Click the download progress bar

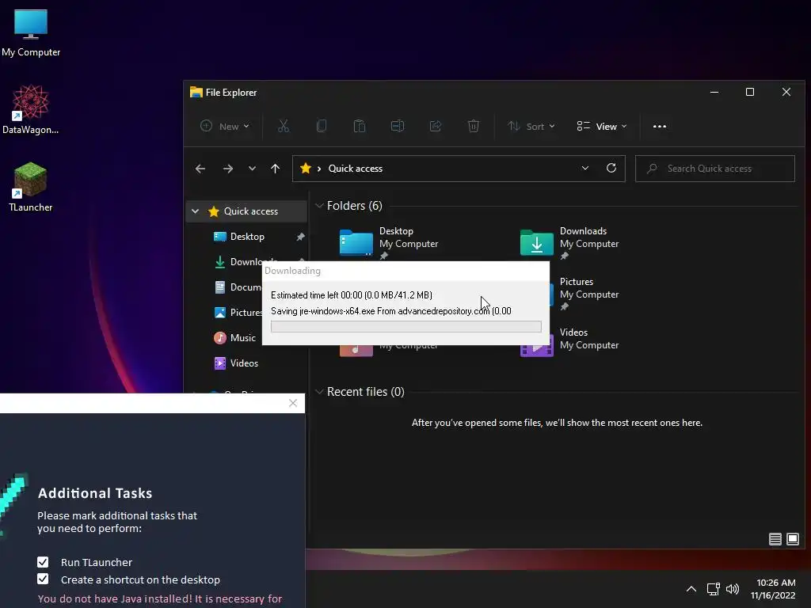click(x=406, y=326)
